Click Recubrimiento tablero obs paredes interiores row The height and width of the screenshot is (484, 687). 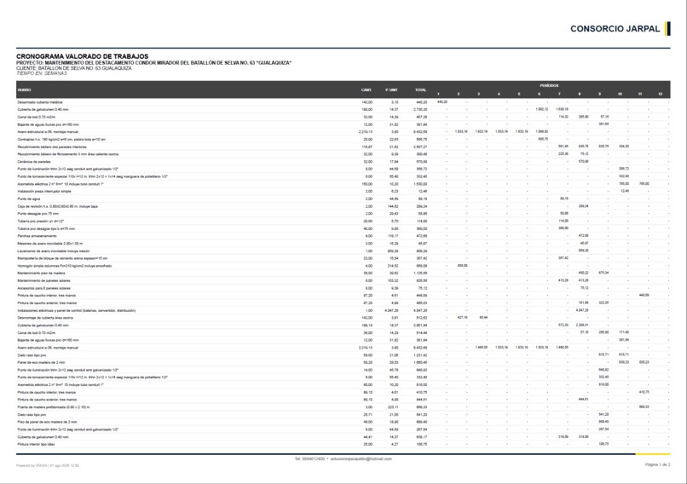point(343,147)
